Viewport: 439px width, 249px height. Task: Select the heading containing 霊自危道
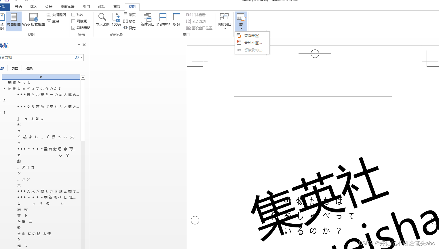tap(47, 149)
